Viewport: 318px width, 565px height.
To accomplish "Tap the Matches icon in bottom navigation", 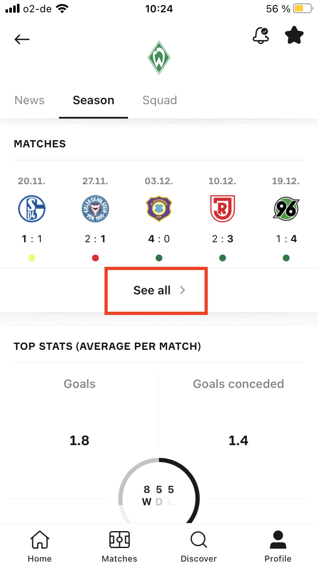I will point(119,545).
